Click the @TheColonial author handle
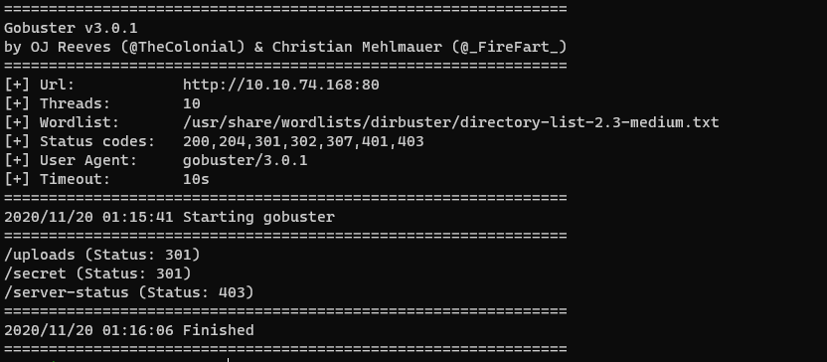This screenshot has width=827, height=362. click(183, 47)
